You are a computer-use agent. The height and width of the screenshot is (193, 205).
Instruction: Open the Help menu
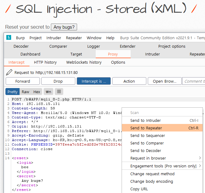[x=110, y=38]
